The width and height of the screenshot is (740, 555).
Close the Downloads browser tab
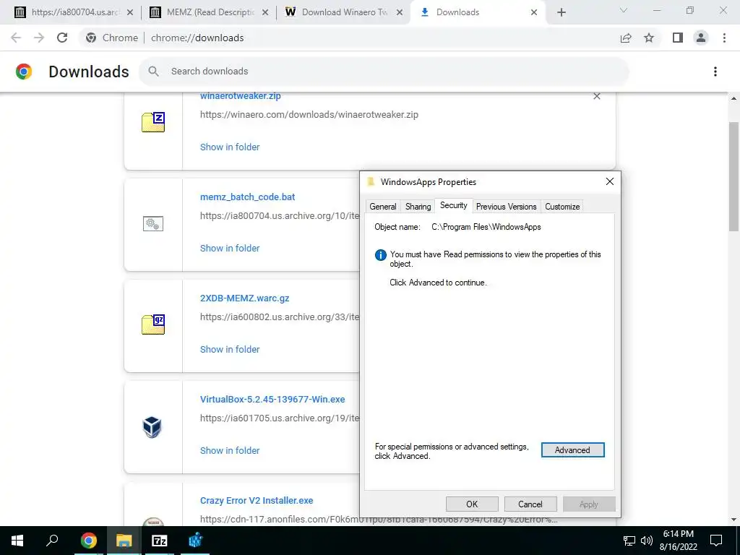click(534, 12)
